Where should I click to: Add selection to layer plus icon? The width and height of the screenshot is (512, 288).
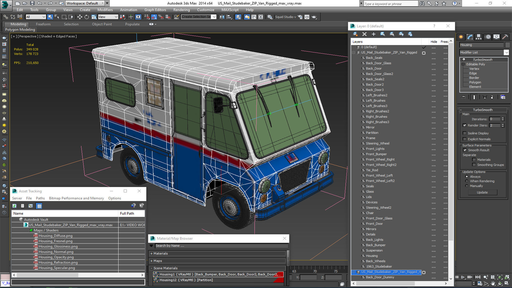373,34
